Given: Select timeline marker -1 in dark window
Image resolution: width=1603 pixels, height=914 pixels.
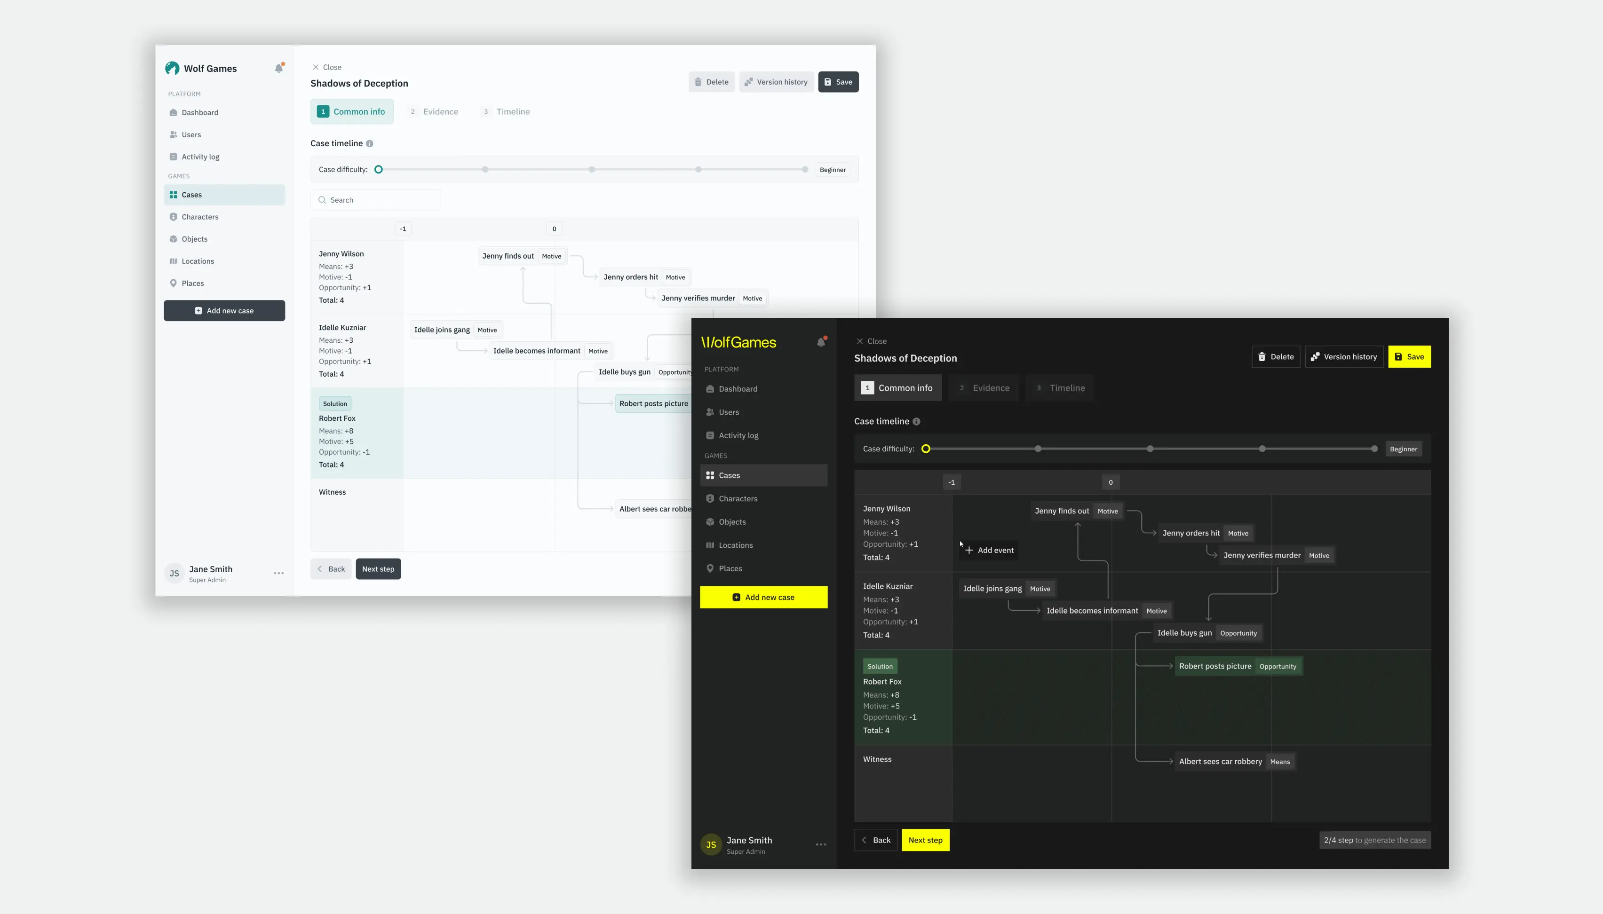Looking at the screenshot, I should coord(952,483).
